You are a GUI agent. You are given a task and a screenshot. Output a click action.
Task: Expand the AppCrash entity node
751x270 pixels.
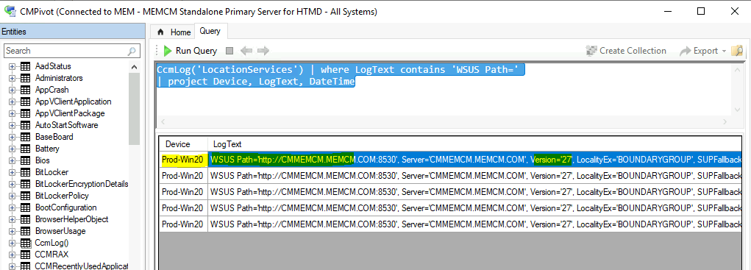[12, 90]
